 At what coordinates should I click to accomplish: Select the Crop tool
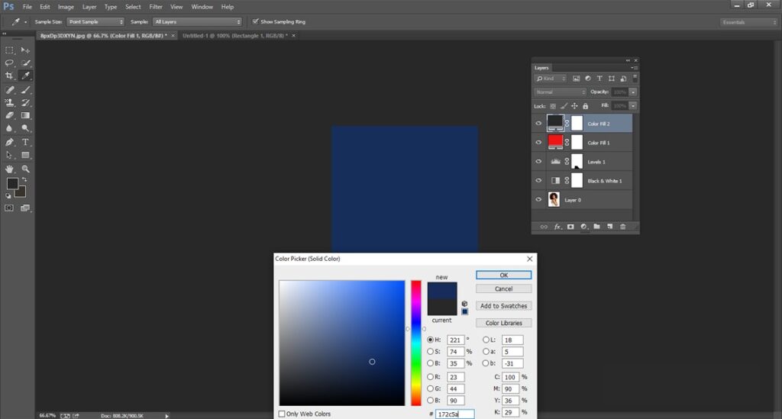click(x=9, y=76)
